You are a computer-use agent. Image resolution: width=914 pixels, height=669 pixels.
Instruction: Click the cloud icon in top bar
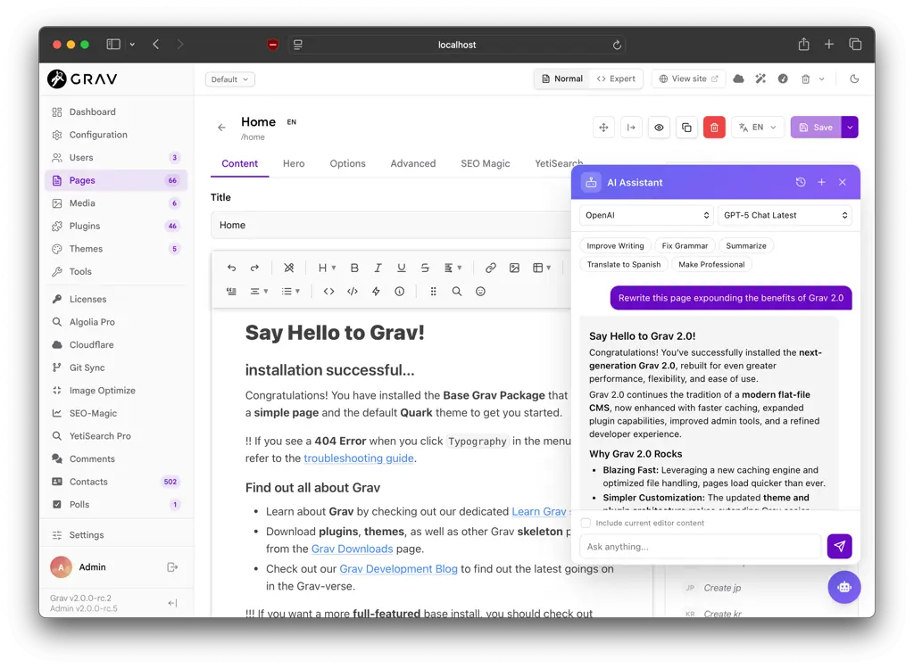pos(738,78)
